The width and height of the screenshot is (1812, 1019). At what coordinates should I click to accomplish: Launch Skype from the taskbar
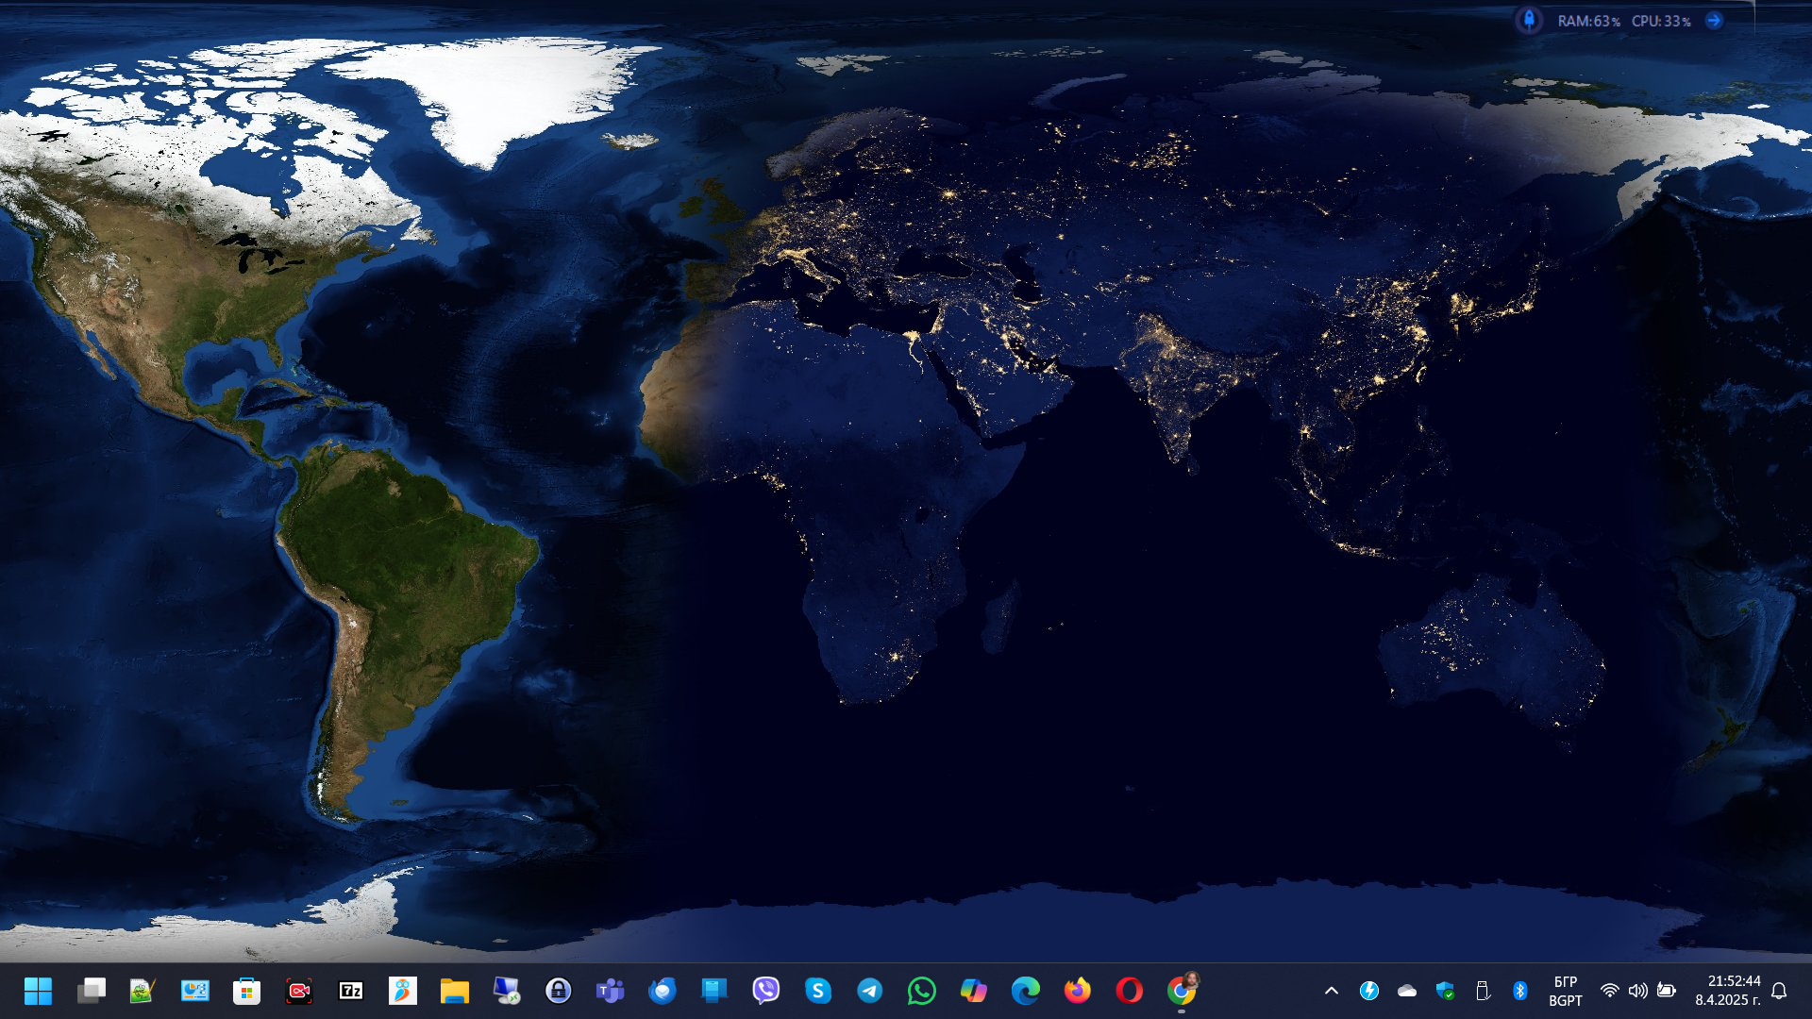click(817, 991)
